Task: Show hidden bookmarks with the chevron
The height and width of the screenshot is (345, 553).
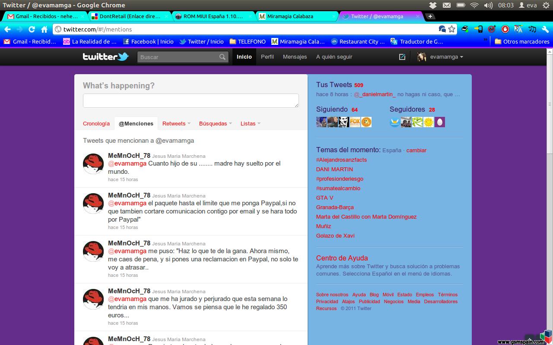Action: point(485,40)
